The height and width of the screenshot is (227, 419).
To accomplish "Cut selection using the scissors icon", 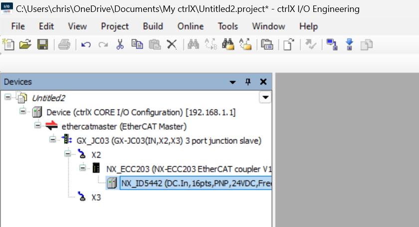I will coord(120,44).
